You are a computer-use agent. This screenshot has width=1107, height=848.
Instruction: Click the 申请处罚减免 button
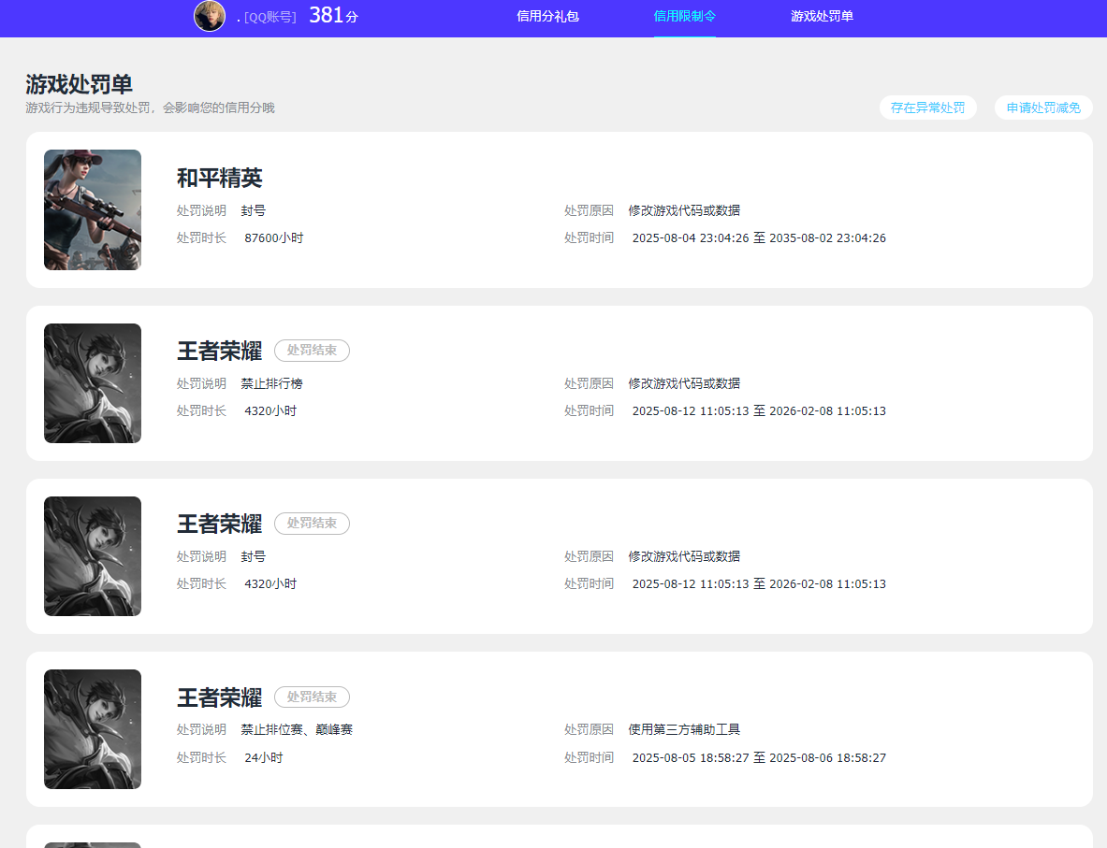pyautogui.click(x=1042, y=108)
